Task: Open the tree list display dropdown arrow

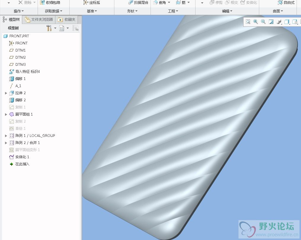Action: 68,28
